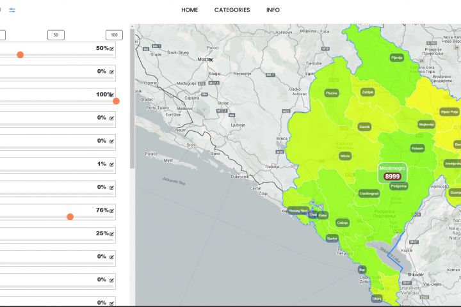This screenshot has width=461, height=307.
Task: Click the Trebinje label on the map
Action: coord(272,166)
